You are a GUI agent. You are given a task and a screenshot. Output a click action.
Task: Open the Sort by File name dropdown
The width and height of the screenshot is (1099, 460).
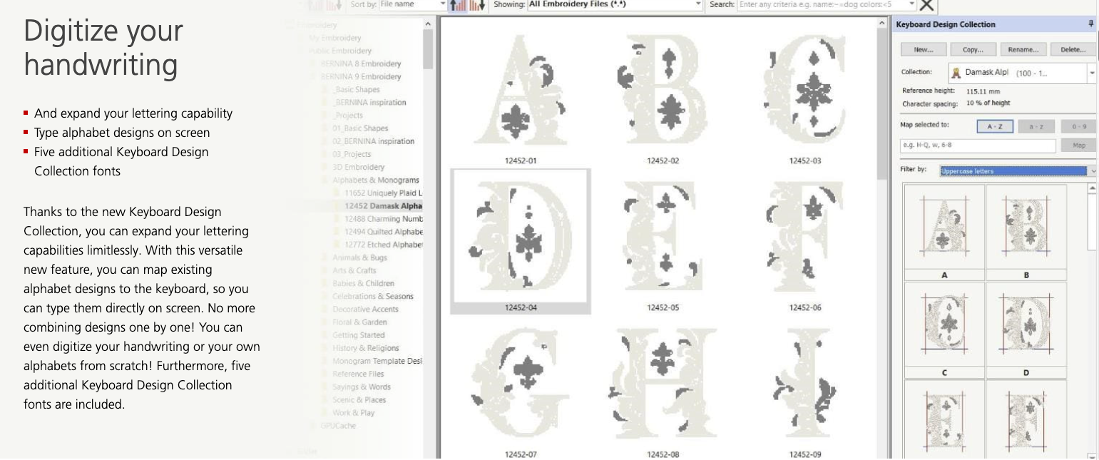tap(442, 5)
